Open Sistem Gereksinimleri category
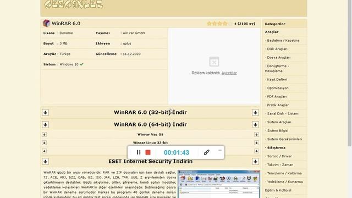Screen dimensions: 352x198 click(284, 139)
